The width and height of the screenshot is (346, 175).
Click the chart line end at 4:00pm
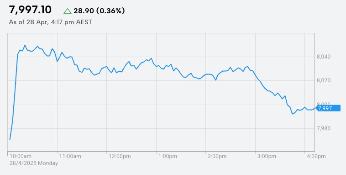(x=315, y=108)
